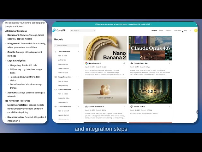Click the Video Generation camera icon
The height and width of the screenshot is (152, 202).
pyautogui.click(x=56, y=90)
